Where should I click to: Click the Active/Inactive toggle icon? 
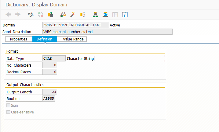pyautogui.click(x=40, y=14)
